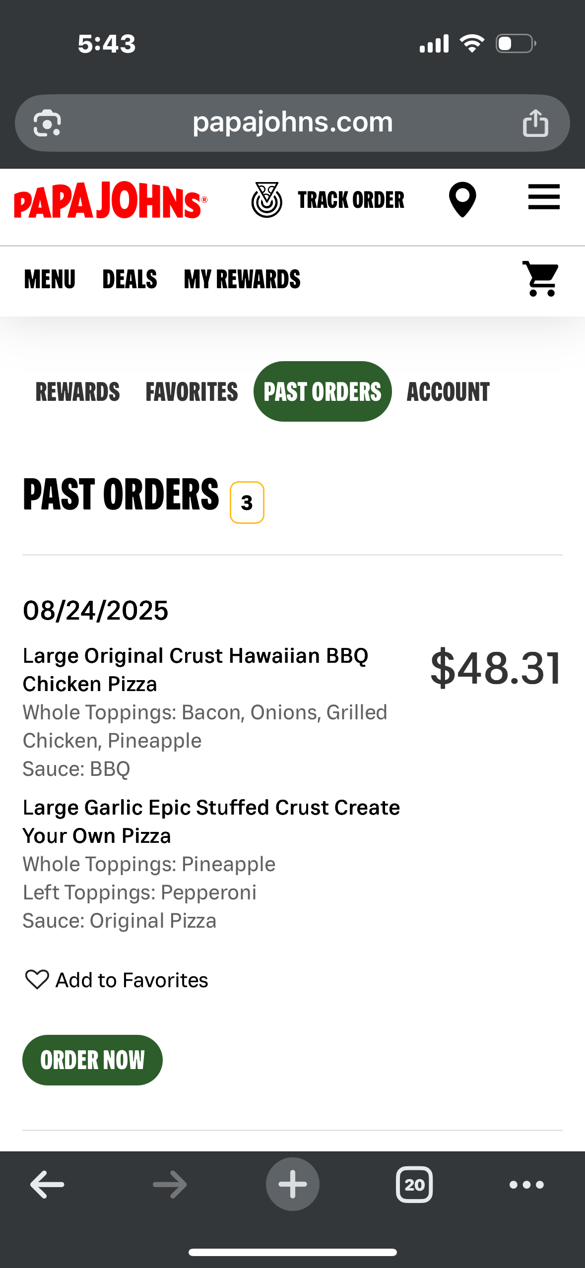Screen dimensions: 585x1268
Task: Toggle the Add to Favorites heart
Action: (37, 980)
